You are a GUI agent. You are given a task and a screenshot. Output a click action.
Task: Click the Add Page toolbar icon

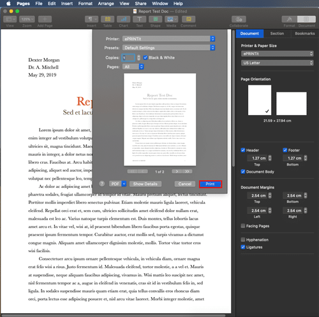pyautogui.click(x=45, y=19)
